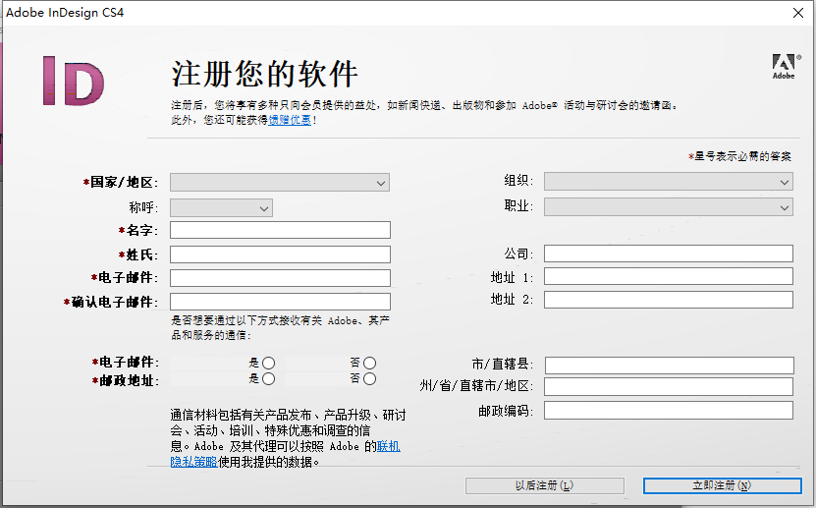Select 是 for 邮政地址 communication

(x=268, y=379)
